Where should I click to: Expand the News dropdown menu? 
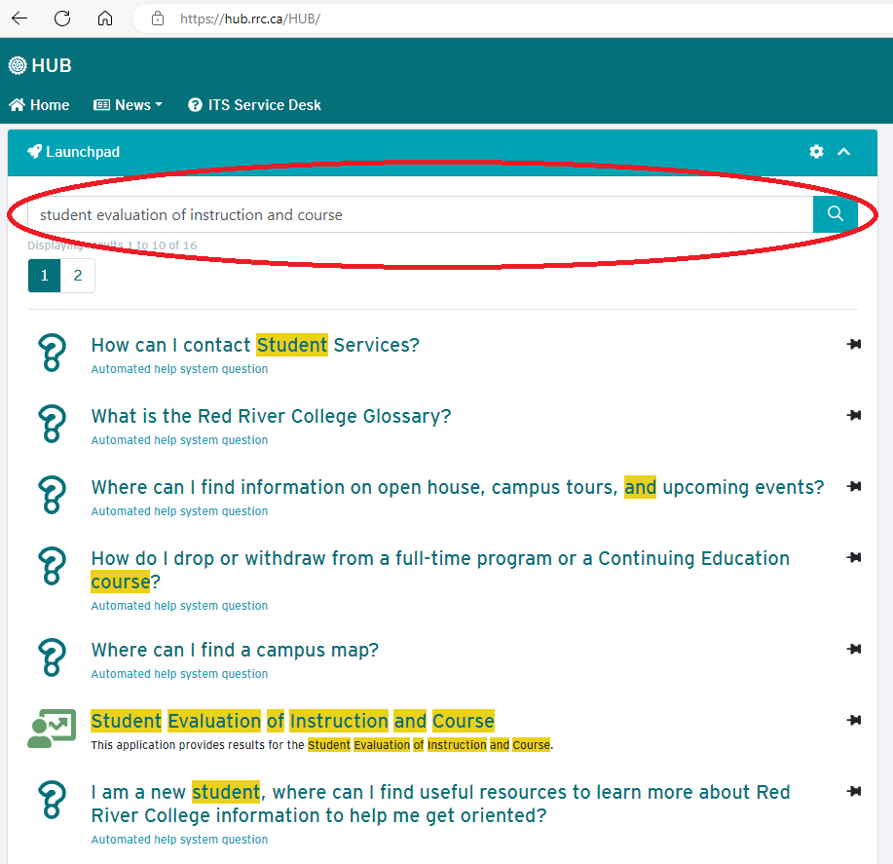128,105
